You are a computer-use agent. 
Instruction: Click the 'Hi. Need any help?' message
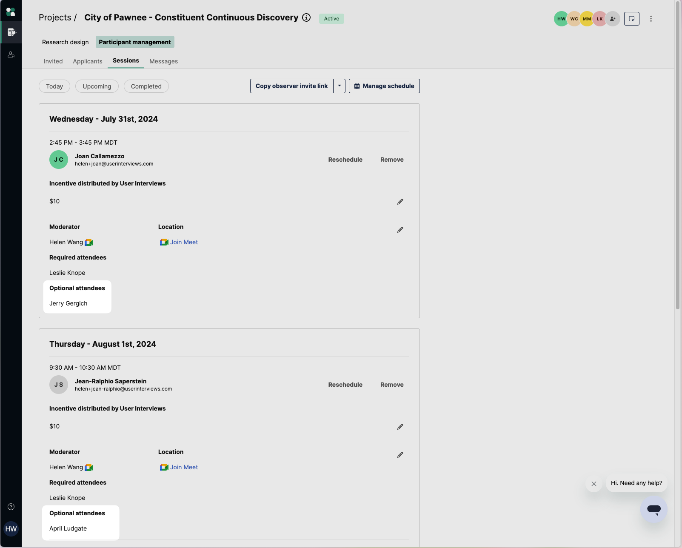click(x=636, y=483)
